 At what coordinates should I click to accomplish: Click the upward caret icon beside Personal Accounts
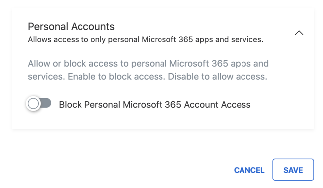(x=299, y=33)
